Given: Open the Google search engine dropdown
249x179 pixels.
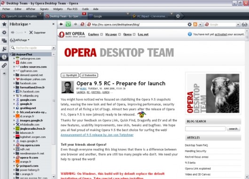Looking at the screenshot, I should pyautogui.click(x=238, y=24).
